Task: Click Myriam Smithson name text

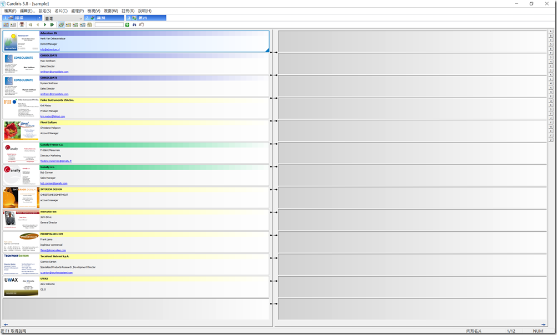Action: (49, 83)
